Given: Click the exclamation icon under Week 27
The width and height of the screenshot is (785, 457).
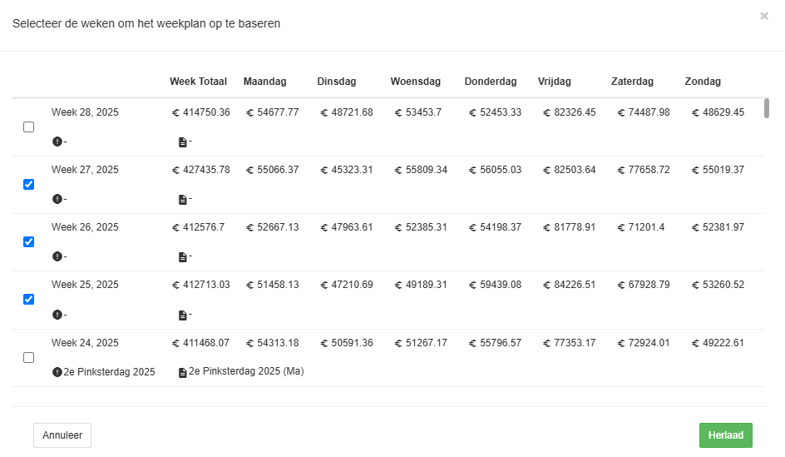Looking at the screenshot, I should click(57, 200).
